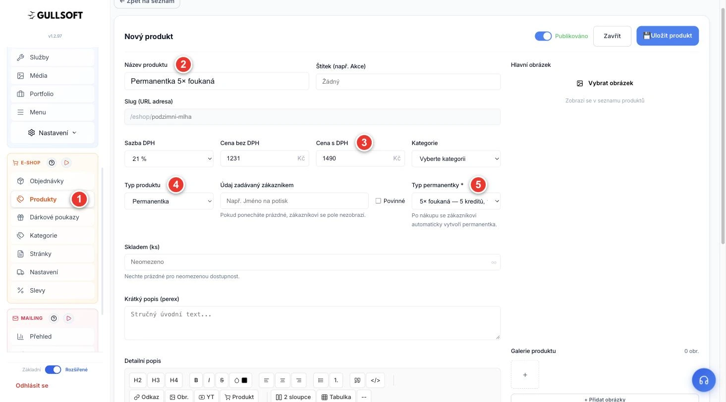Open Dárkové poukazy in the sidebar
Viewport: 726px width, 402px height.
[53, 217]
